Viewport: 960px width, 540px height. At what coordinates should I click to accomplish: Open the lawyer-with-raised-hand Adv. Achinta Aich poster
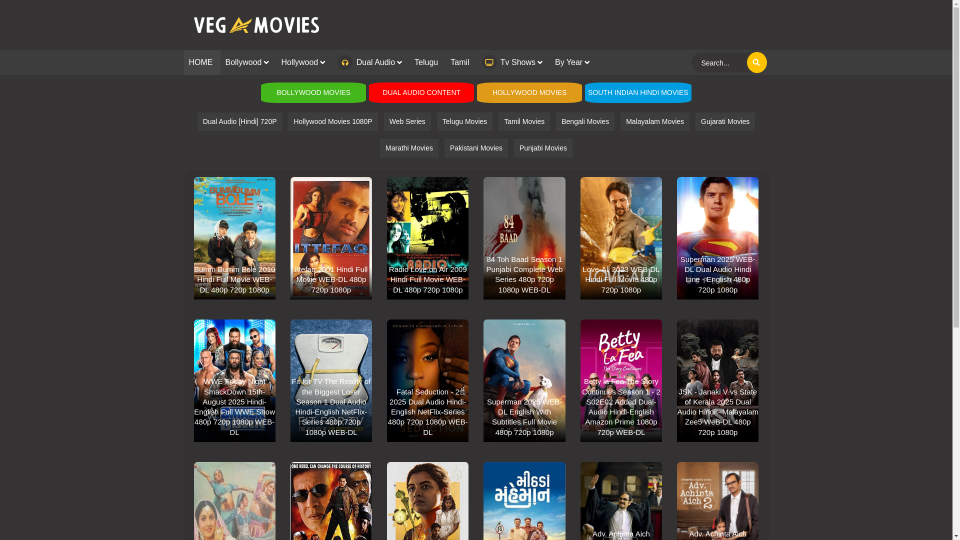click(621, 501)
